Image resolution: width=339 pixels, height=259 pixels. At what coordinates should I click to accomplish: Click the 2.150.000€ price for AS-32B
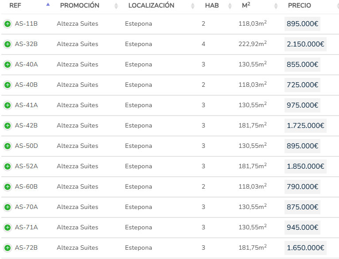coord(305,44)
